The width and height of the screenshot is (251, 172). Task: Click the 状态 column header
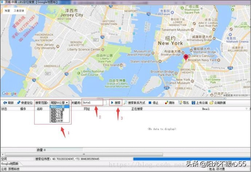pos(4,109)
